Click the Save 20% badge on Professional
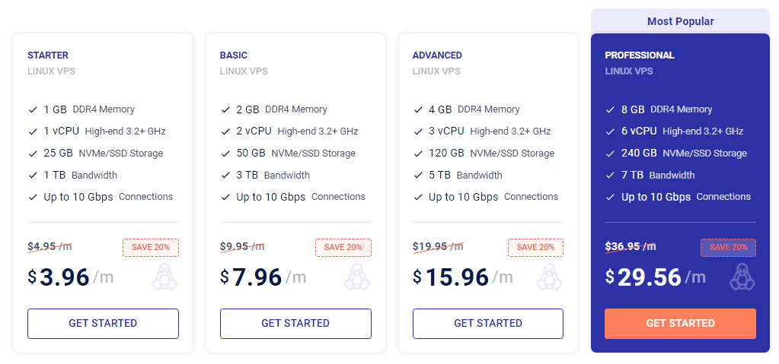779x364 pixels. 728,248
